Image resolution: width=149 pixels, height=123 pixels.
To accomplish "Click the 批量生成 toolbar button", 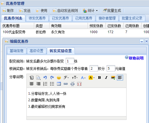I will click(x=112, y=10).
